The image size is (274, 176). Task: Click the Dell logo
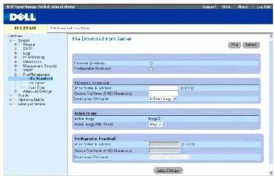23,17
